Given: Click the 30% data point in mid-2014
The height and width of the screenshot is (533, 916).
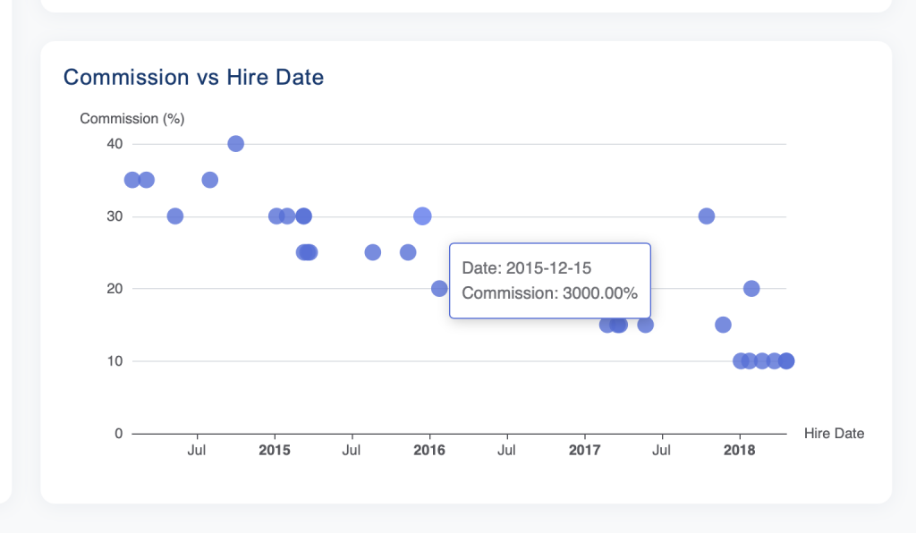Looking at the screenshot, I should click(x=175, y=216).
